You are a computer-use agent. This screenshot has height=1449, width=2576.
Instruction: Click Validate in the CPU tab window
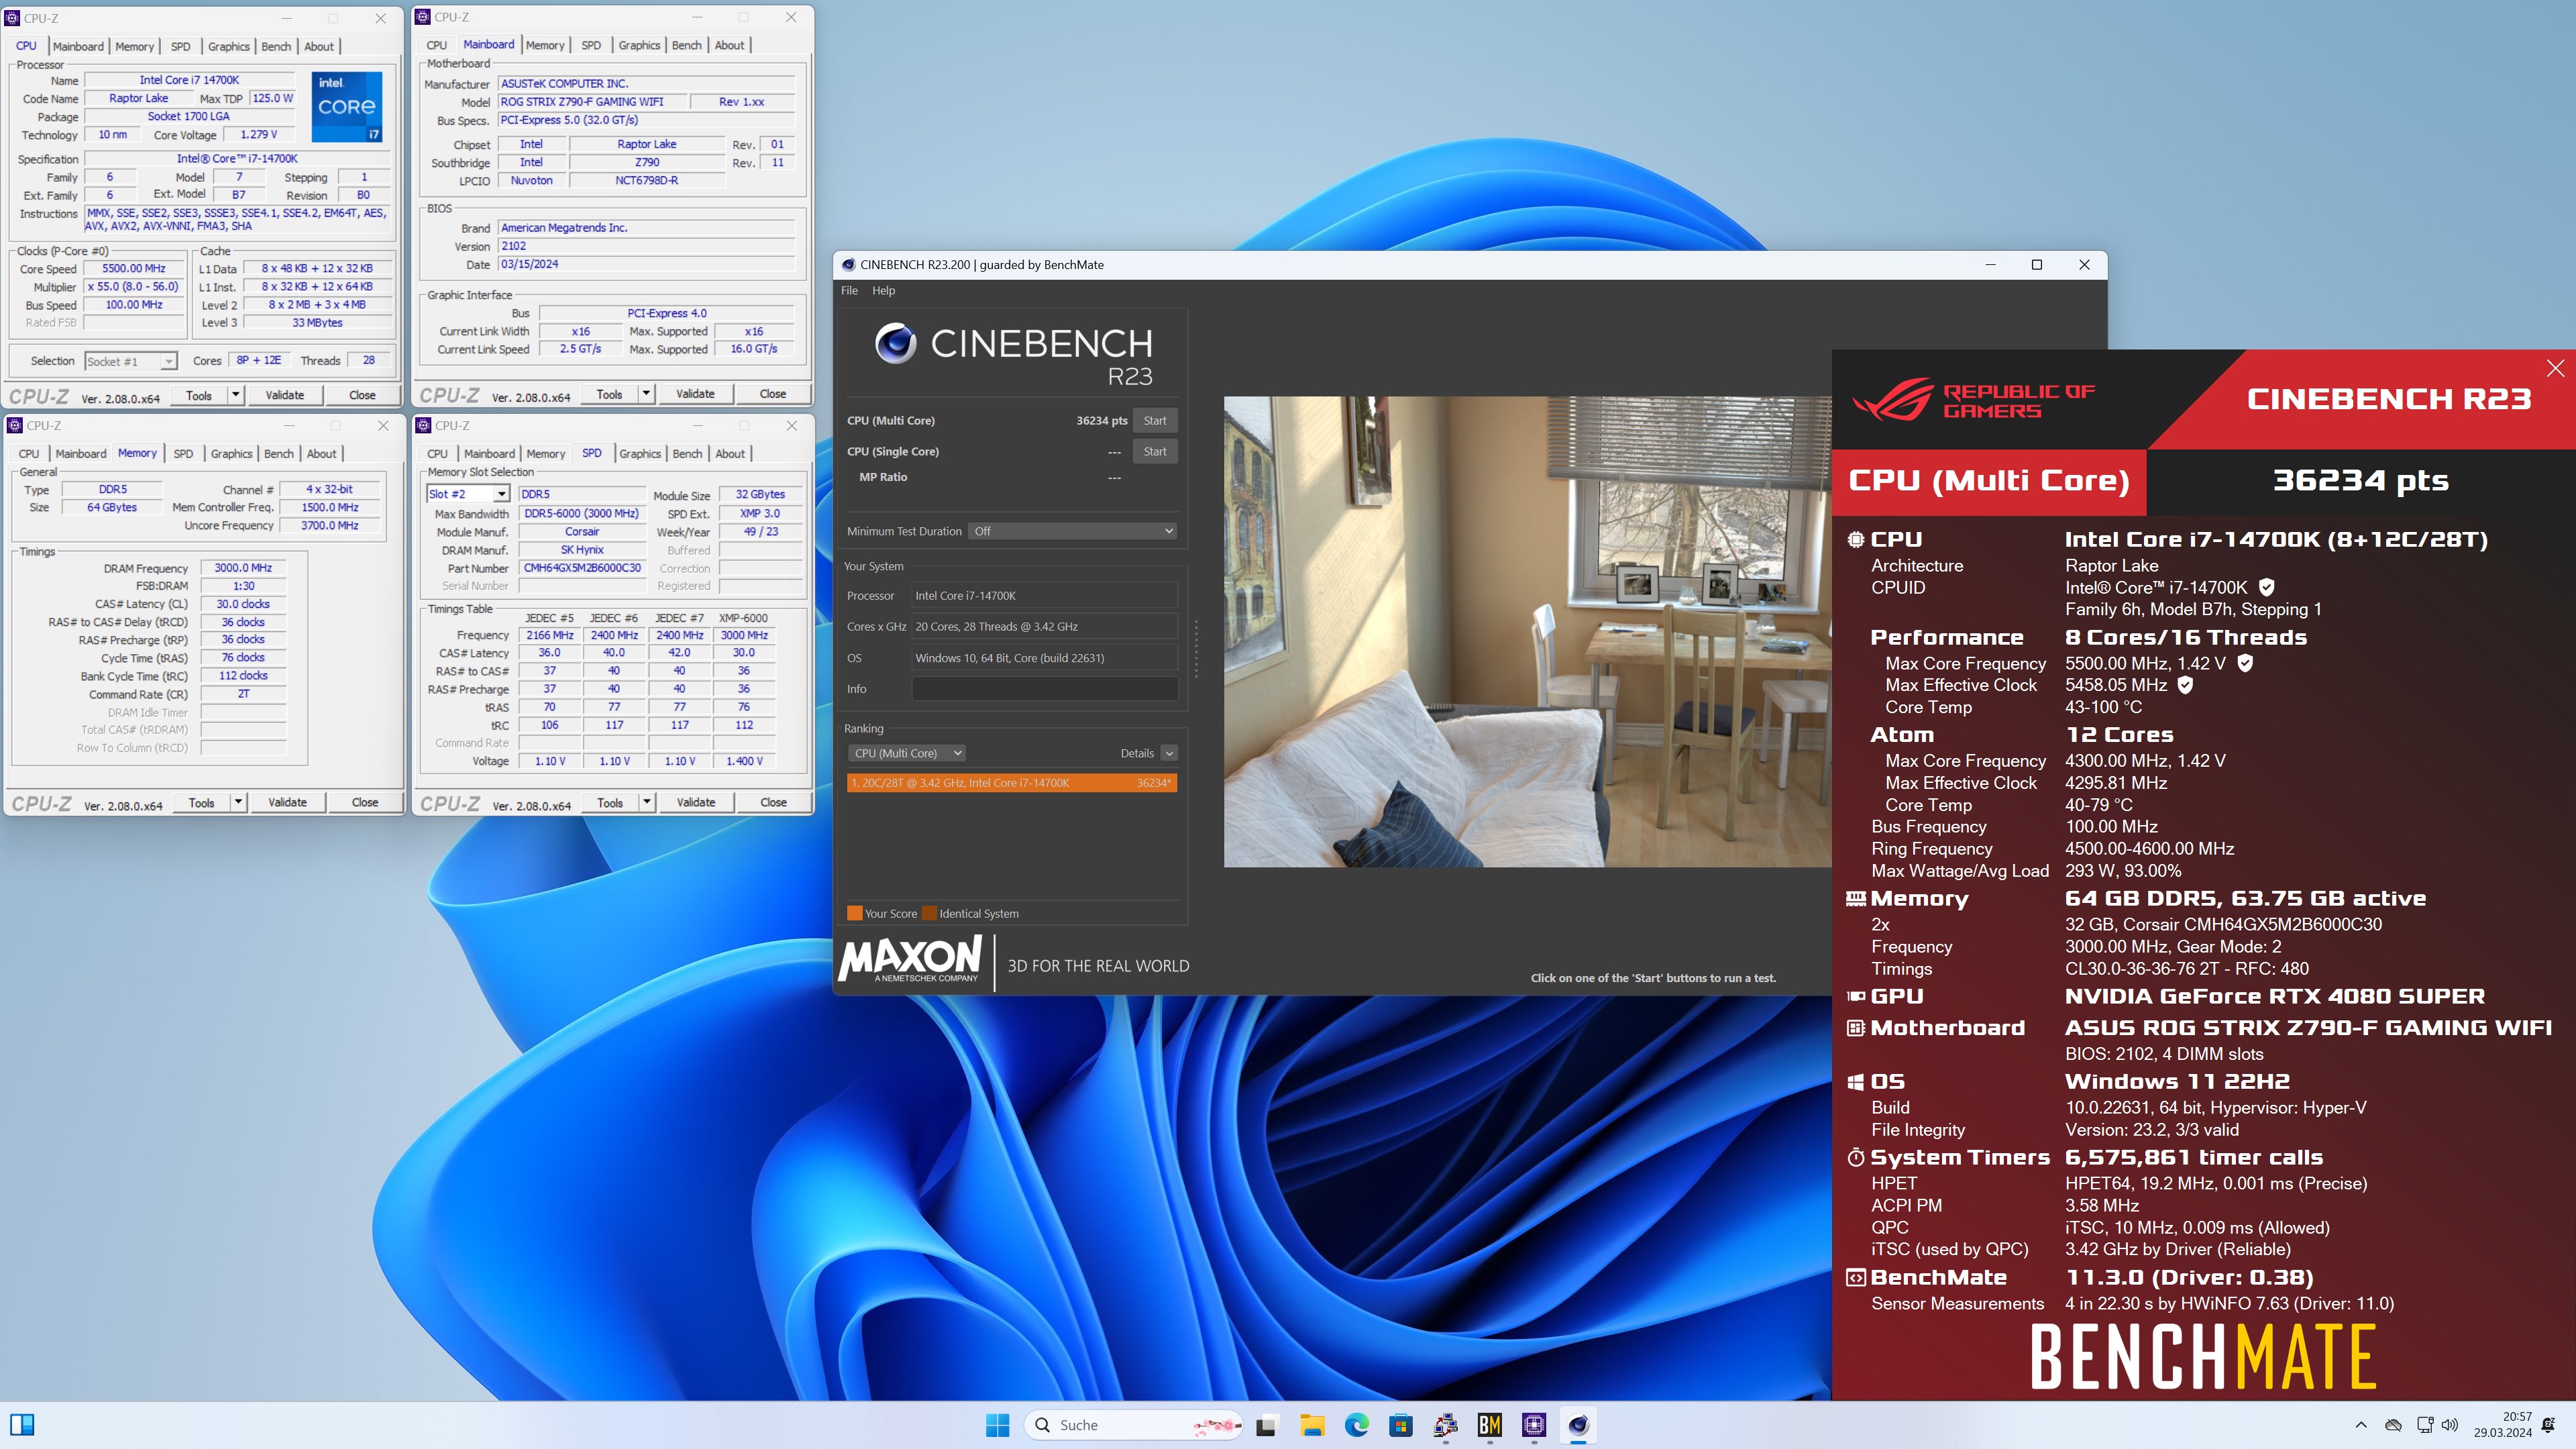click(x=285, y=395)
